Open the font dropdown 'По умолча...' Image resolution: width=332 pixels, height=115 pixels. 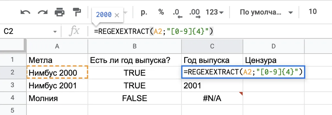point(266,12)
